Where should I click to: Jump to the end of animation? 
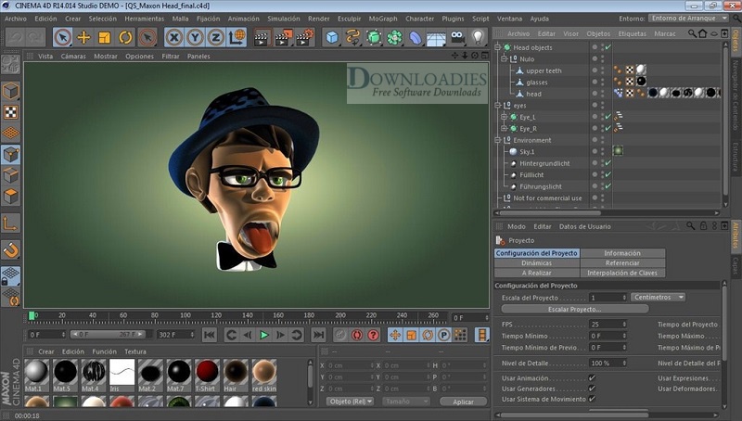318,335
